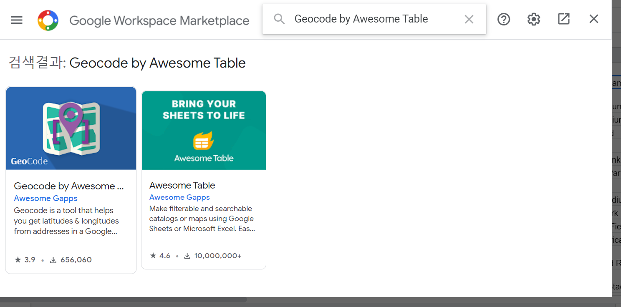
Task: Clear the search box text
Action: 469,19
